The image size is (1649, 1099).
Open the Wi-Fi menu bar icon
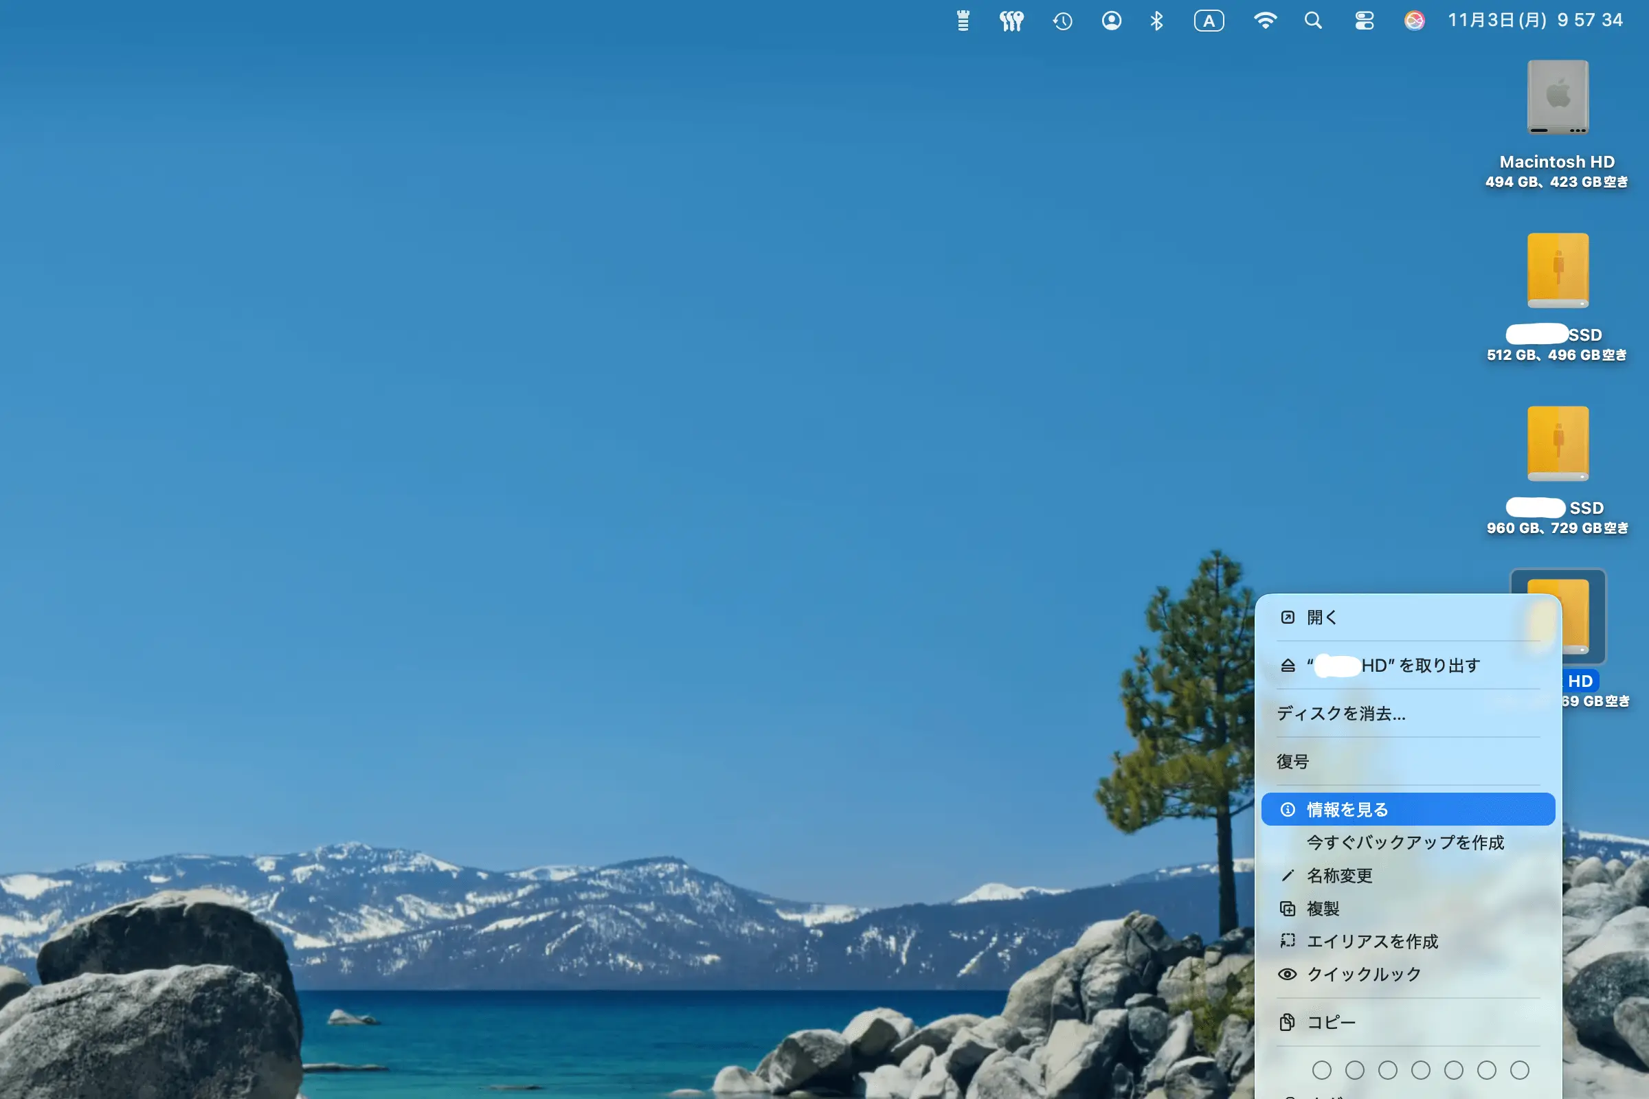(x=1264, y=21)
